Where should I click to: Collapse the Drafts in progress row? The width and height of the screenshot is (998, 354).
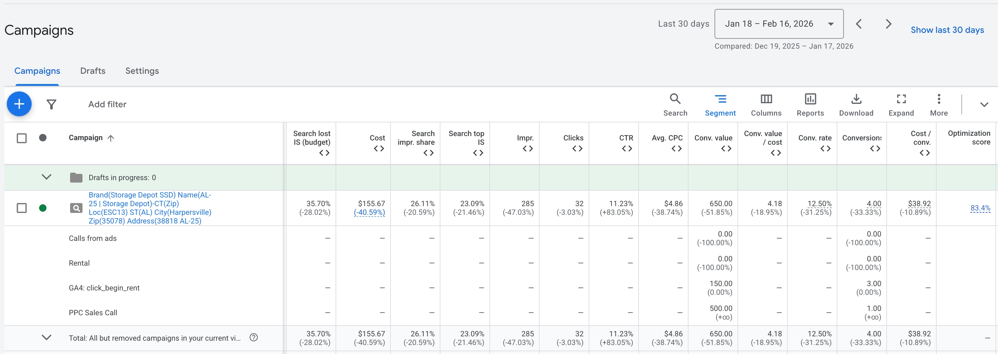47,177
